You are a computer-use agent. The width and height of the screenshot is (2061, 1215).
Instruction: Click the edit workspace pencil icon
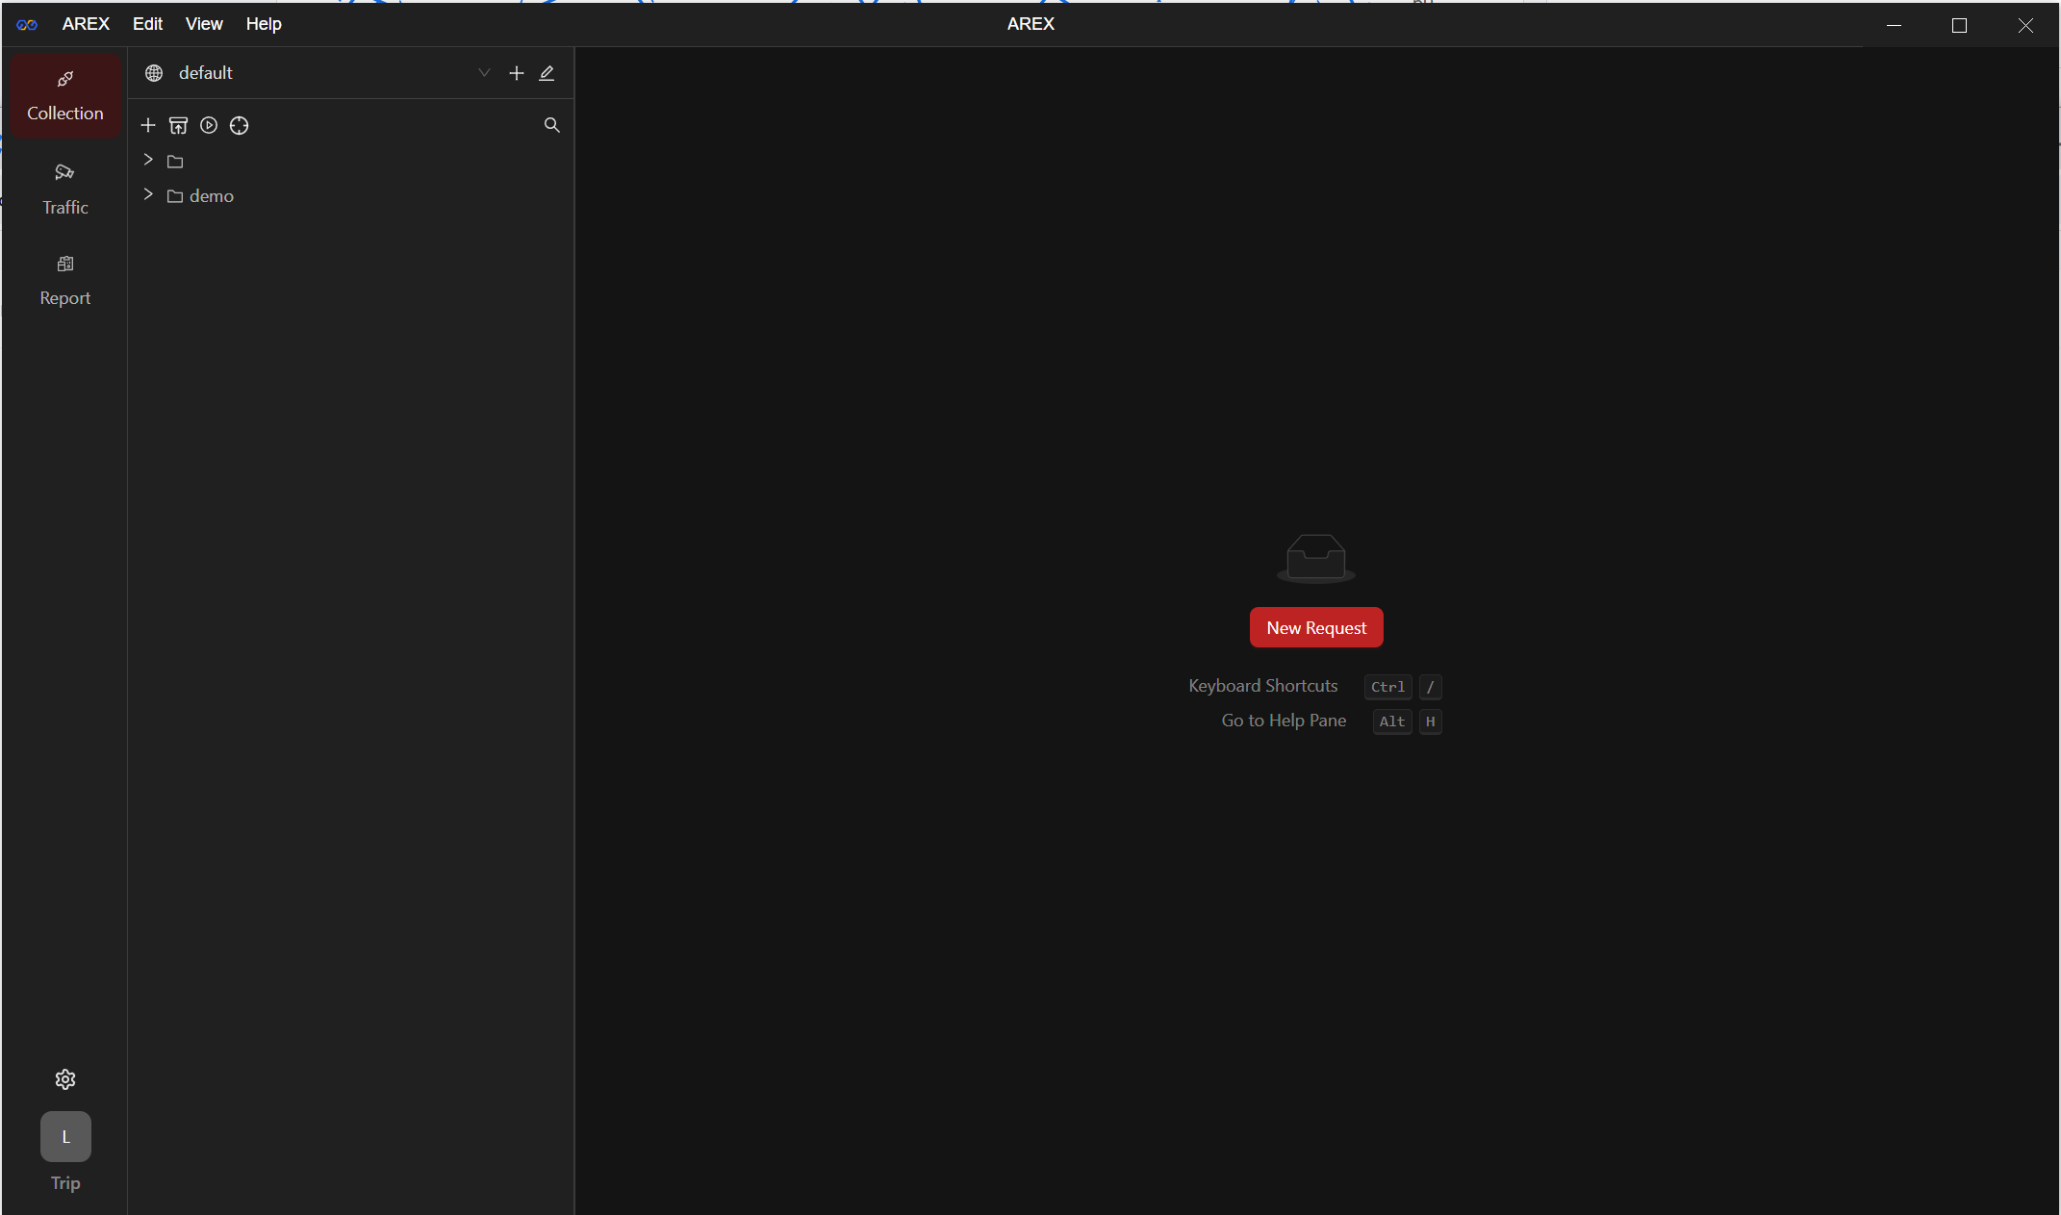547,72
